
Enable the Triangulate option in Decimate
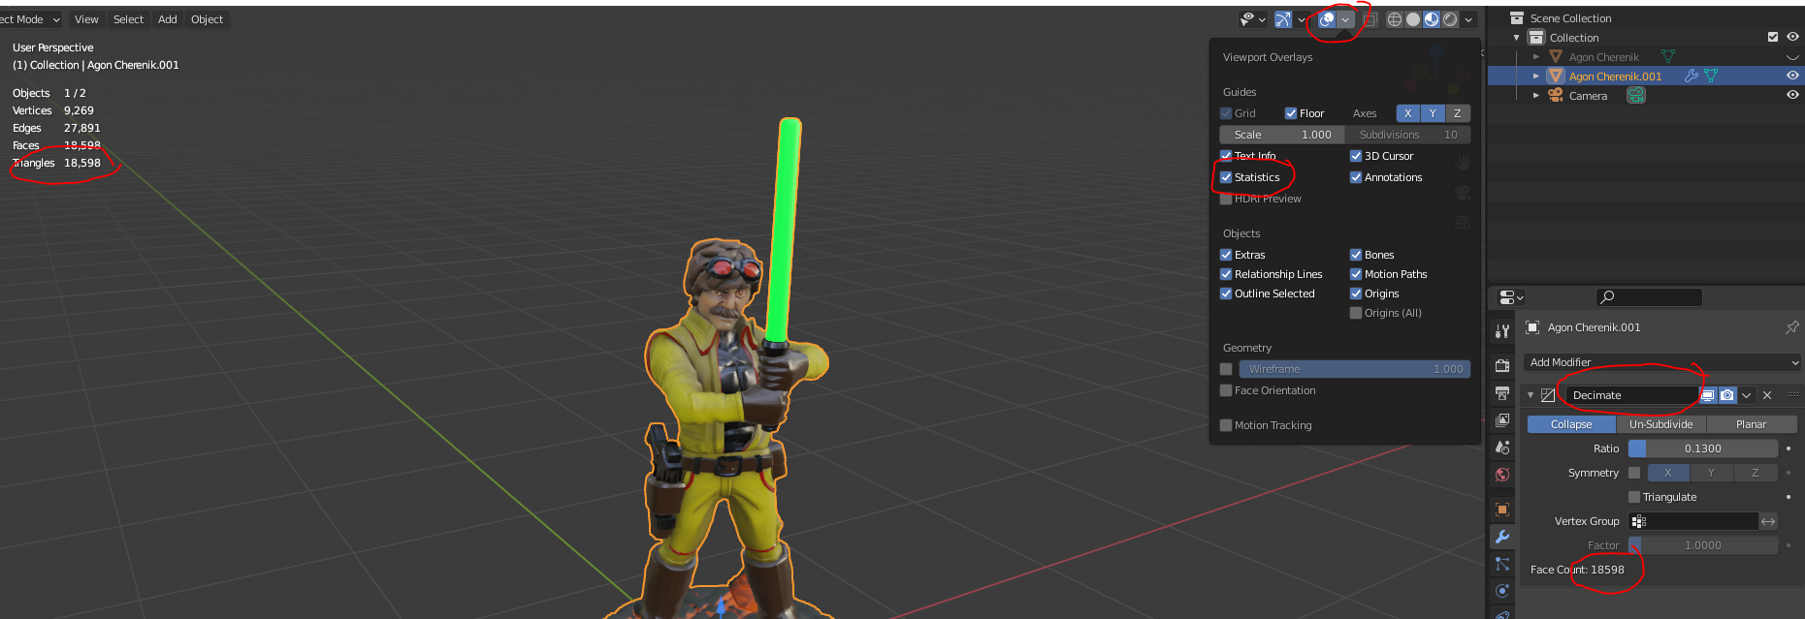(1634, 497)
